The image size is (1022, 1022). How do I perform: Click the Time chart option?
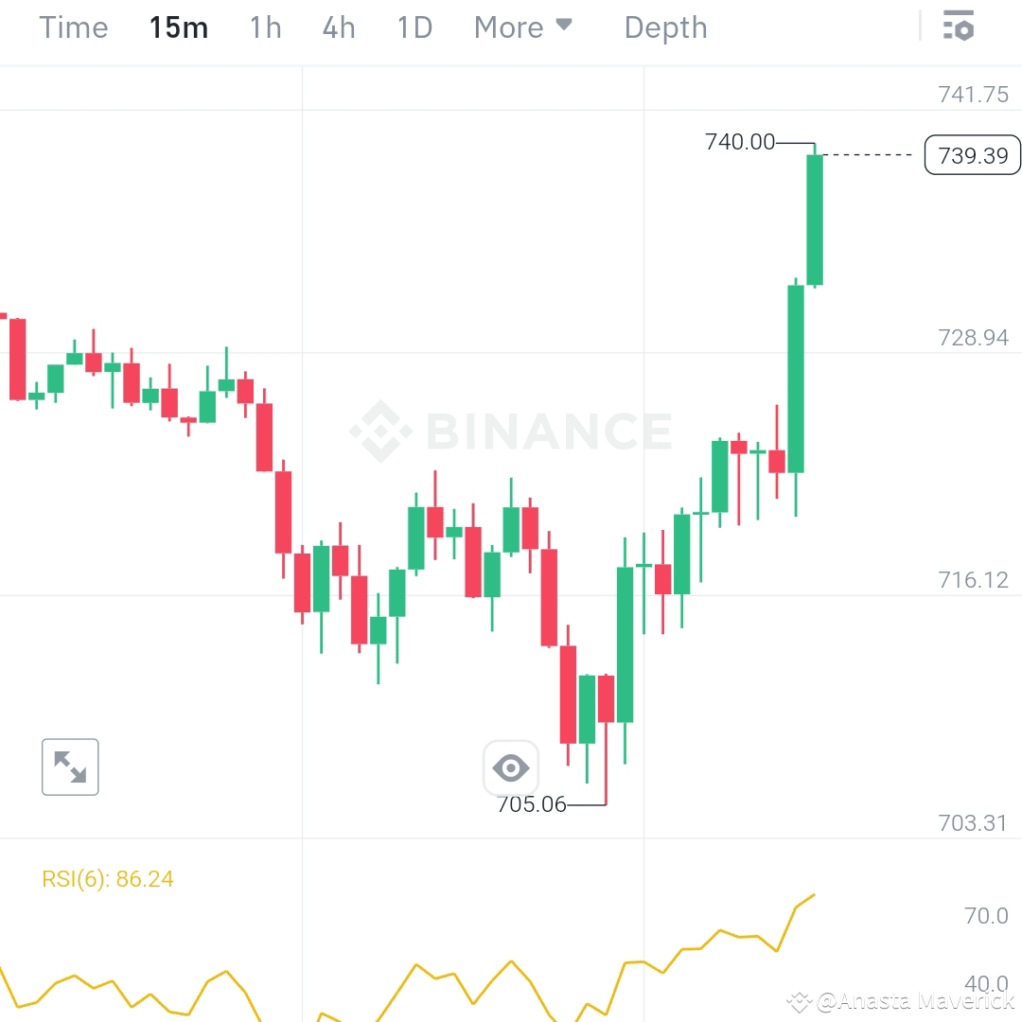[73, 27]
